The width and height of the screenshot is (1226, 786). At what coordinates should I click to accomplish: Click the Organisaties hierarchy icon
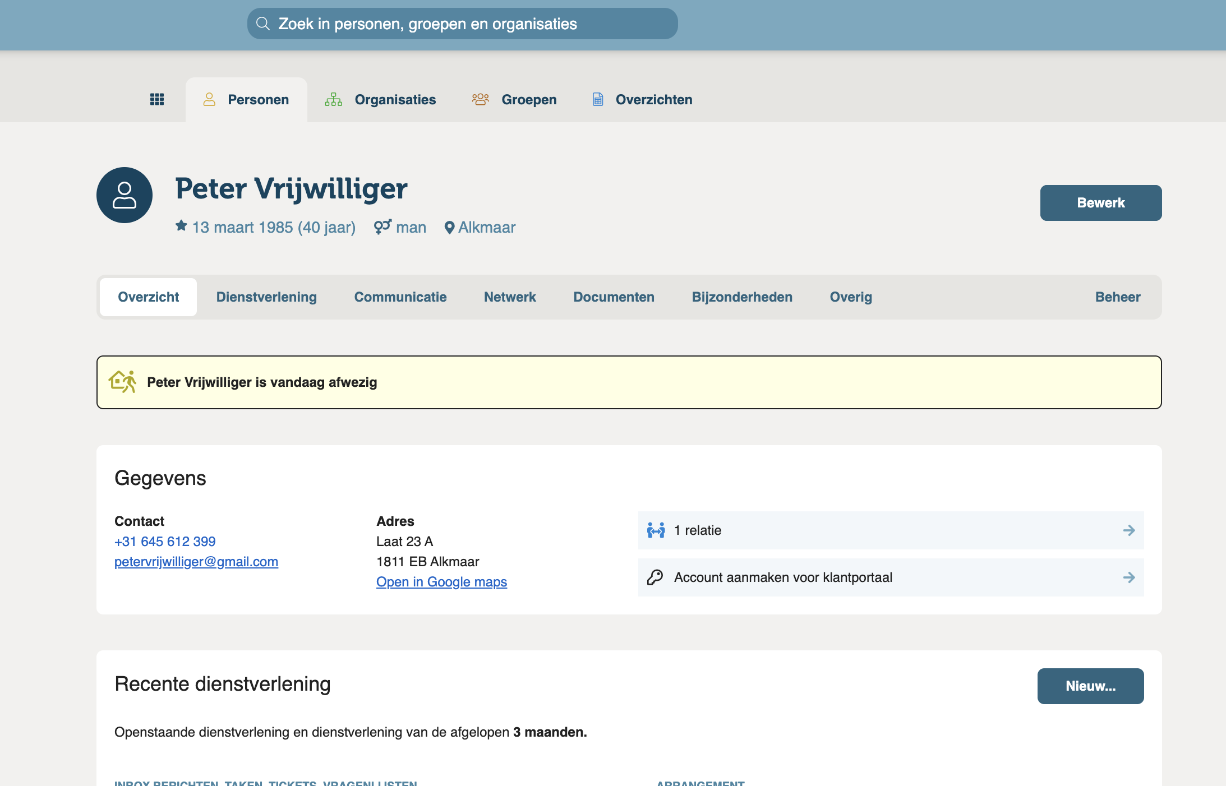[333, 99]
